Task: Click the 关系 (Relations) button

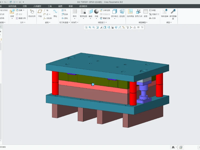Action: coord(152,18)
